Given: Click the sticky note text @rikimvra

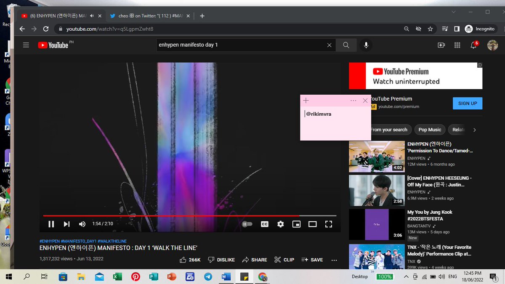Looking at the screenshot, I should 319,114.
